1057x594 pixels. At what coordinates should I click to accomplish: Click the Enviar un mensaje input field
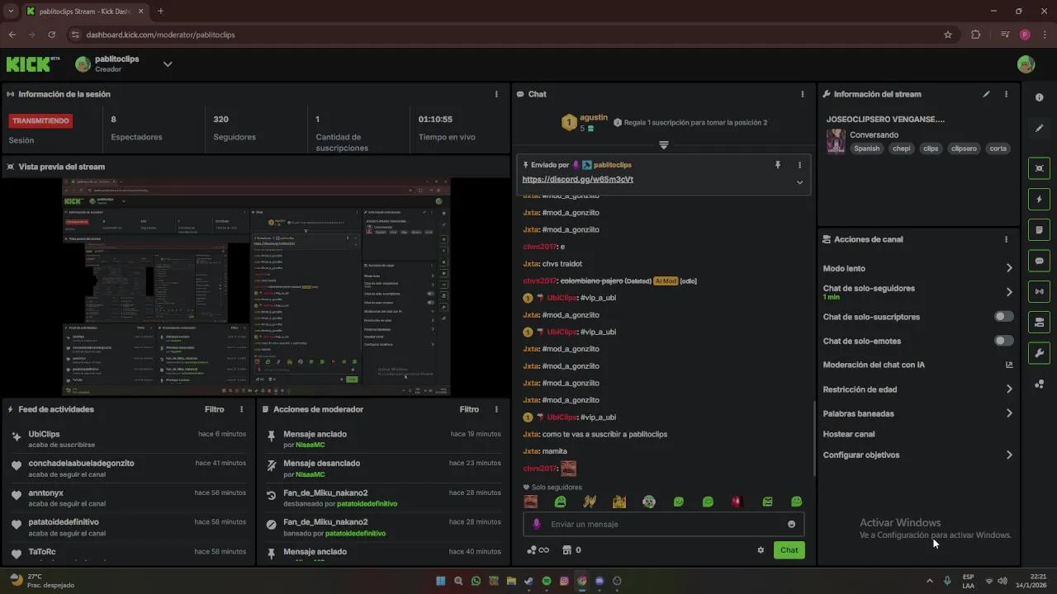663,524
